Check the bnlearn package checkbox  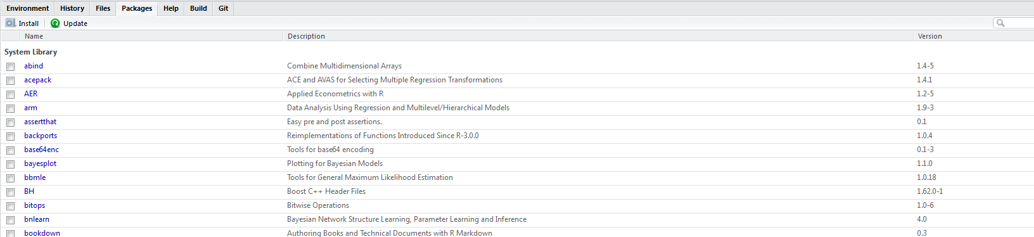click(10, 220)
